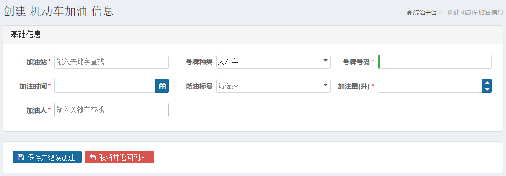Open the 综治平台 breadcrumb link
Screen dimensions: 506x176
425,13
